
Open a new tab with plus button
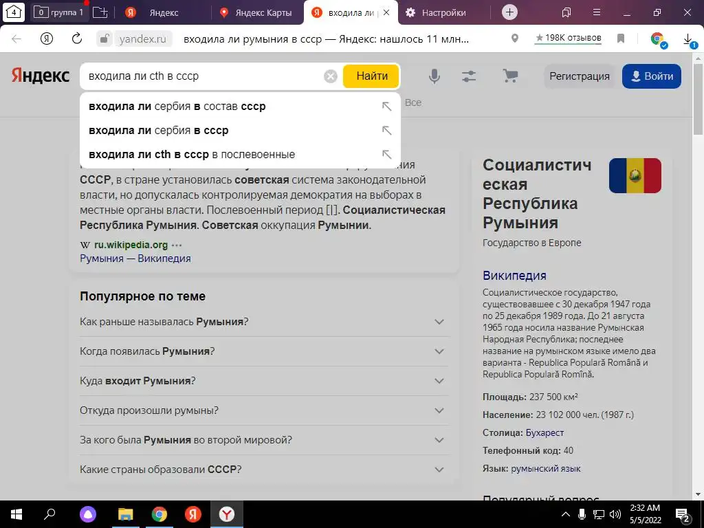click(x=509, y=12)
